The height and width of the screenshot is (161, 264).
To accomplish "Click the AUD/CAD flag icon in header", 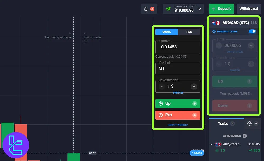I will [216, 23].
